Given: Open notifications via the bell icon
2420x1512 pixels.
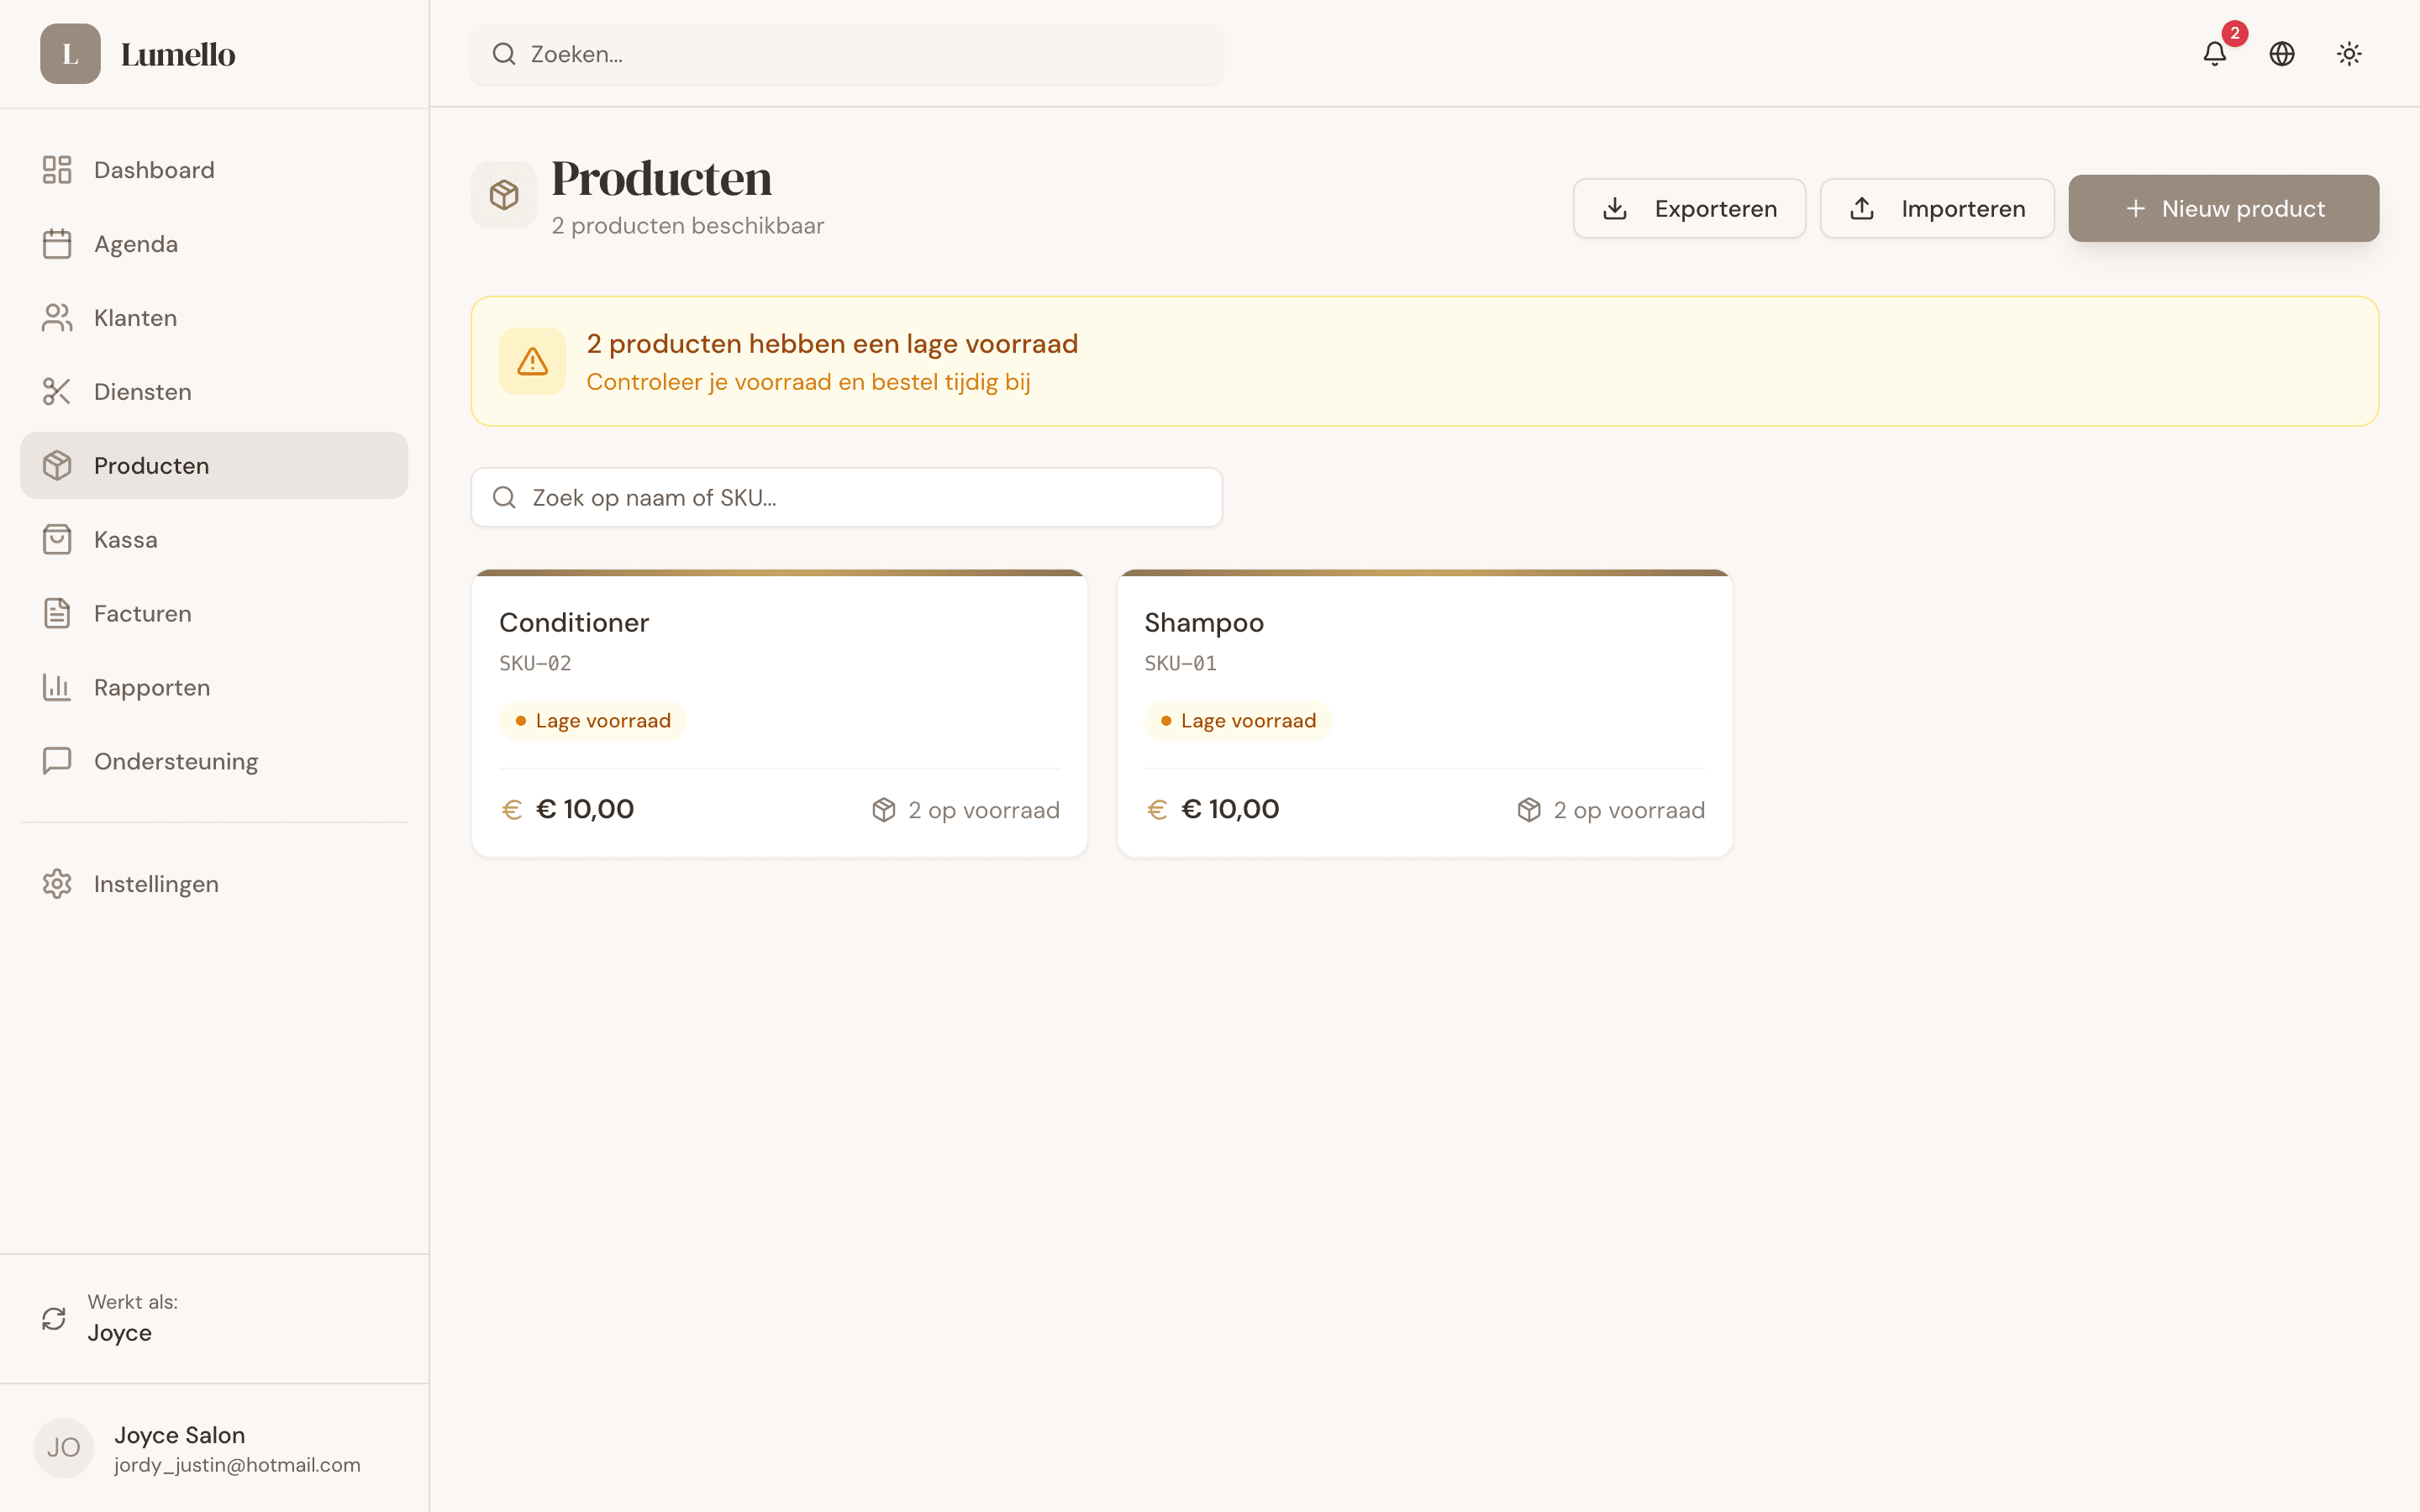Looking at the screenshot, I should coord(2216,54).
